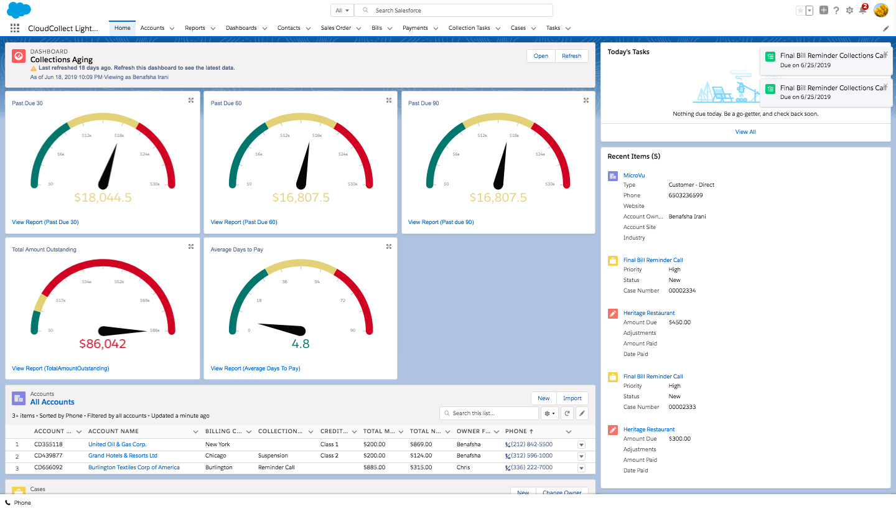Open the Notifications bell icon
Viewport: 896px width, 511px height.
click(x=862, y=10)
